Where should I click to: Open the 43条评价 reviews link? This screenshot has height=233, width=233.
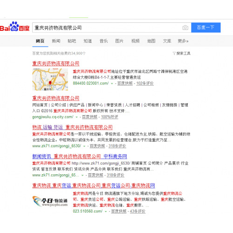click(x=137, y=211)
